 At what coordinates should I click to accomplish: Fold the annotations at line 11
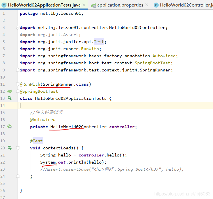pos(18,84)
